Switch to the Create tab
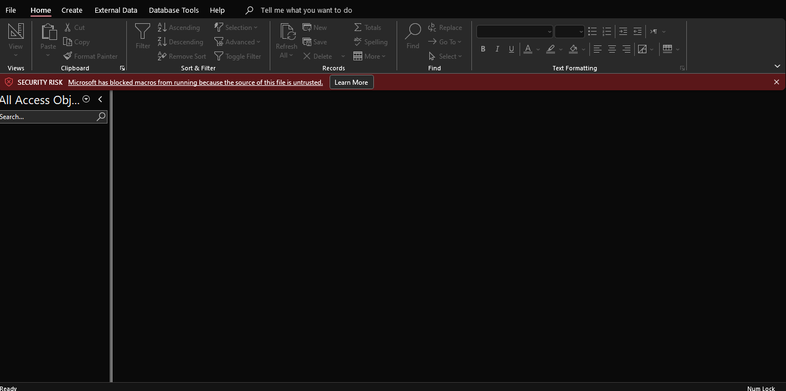Viewport: 786px width, 391px height. click(72, 10)
